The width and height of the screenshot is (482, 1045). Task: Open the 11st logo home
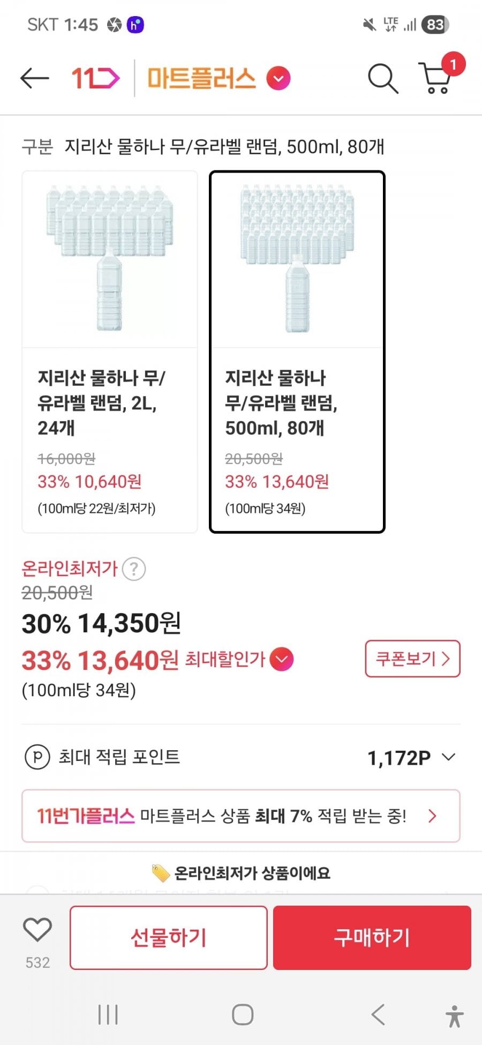point(95,79)
